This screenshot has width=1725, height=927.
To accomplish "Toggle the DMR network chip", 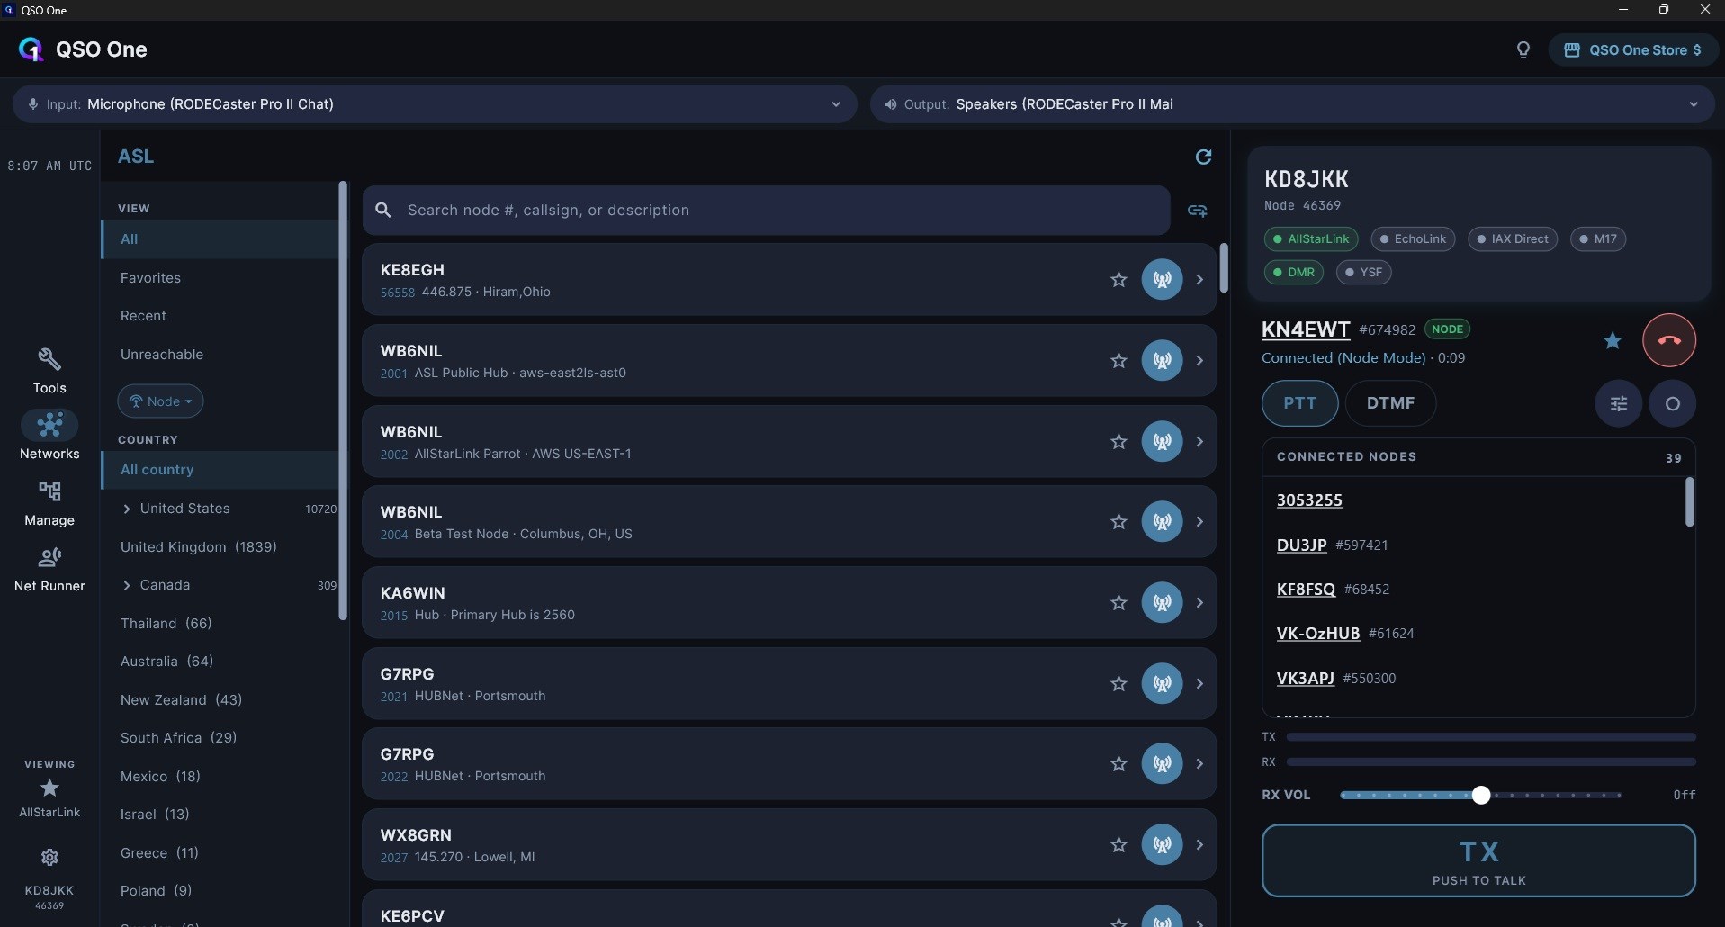I will coord(1293,272).
